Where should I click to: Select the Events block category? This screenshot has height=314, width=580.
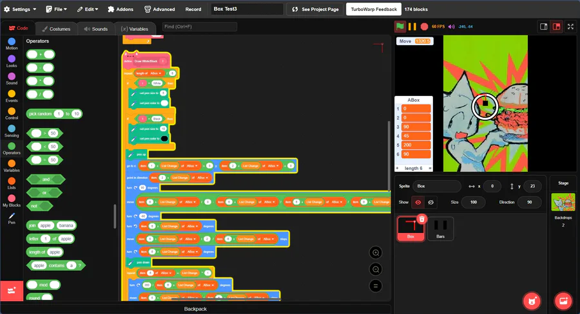tap(12, 96)
